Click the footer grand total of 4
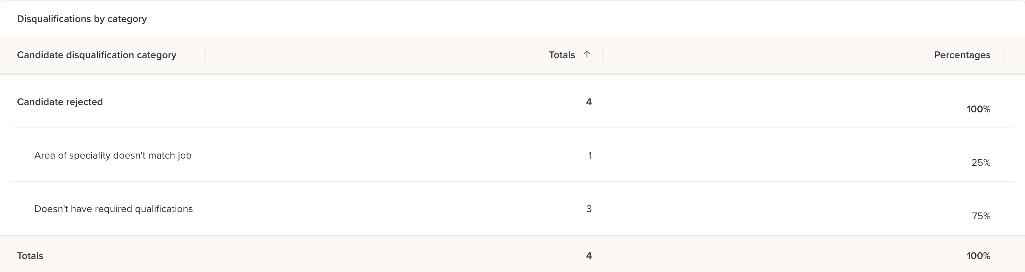The width and height of the screenshot is (1025, 272). [588, 256]
